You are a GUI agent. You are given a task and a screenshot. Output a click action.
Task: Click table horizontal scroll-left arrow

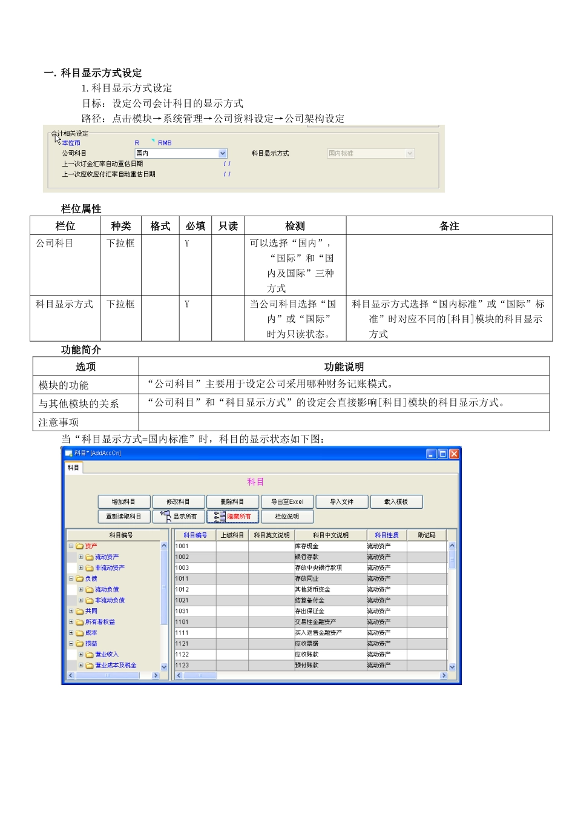tap(179, 675)
